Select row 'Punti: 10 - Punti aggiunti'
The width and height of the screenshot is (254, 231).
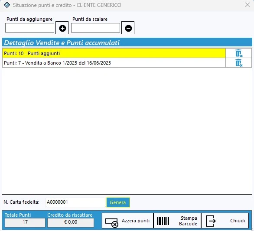point(114,53)
